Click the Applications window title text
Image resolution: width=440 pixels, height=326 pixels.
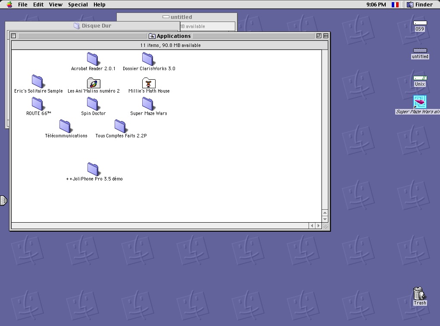tap(174, 36)
